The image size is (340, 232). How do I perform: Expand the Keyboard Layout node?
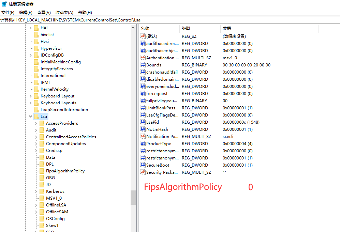point(31,96)
